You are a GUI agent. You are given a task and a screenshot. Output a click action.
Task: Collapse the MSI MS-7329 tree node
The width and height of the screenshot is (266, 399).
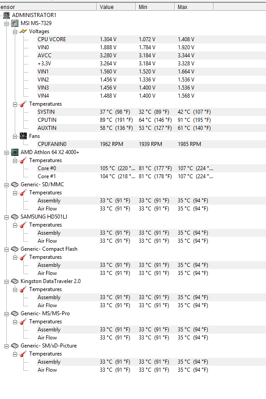coord(6,24)
